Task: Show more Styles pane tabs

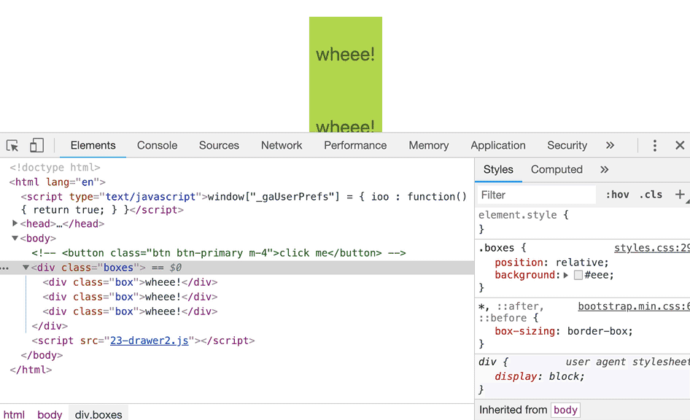Action: coord(604,169)
